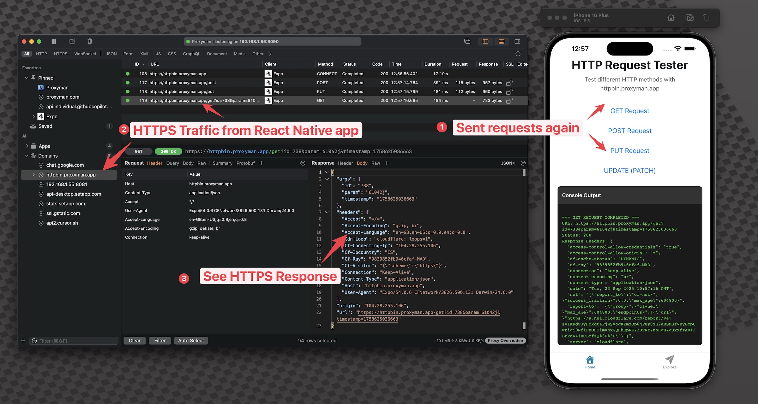Open the JSON format dropdown

point(508,163)
